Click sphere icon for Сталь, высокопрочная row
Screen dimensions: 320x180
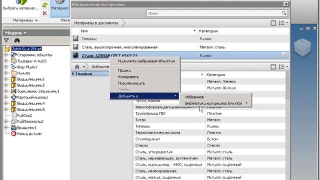click(x=75, y=47)
